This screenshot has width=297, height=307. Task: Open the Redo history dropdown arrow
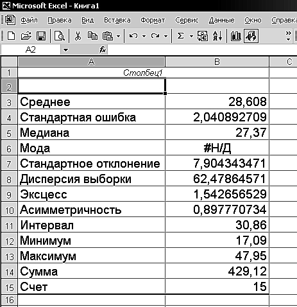coord(165,36)
